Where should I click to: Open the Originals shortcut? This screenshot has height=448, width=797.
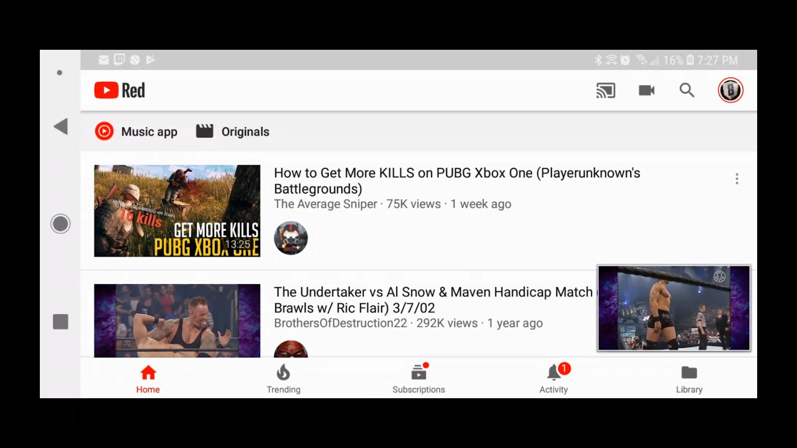(x=233, y=131)
